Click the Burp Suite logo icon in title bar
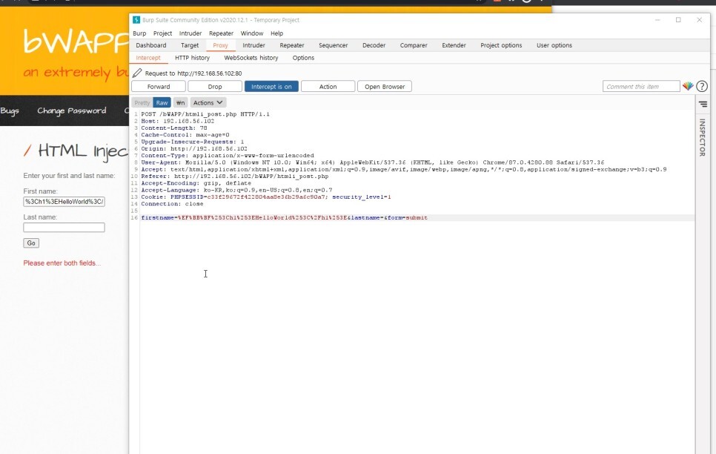This screenshot has height=454, width=716. coord(136,20)
